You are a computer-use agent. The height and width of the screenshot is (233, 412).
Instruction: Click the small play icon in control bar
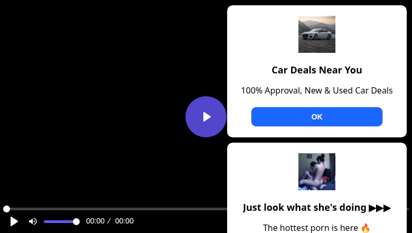(14, 221)
